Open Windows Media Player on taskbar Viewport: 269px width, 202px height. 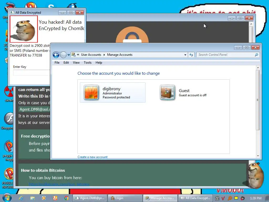(44, 198)
